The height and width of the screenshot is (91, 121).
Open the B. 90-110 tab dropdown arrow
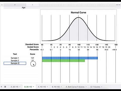tap(61, 87)
